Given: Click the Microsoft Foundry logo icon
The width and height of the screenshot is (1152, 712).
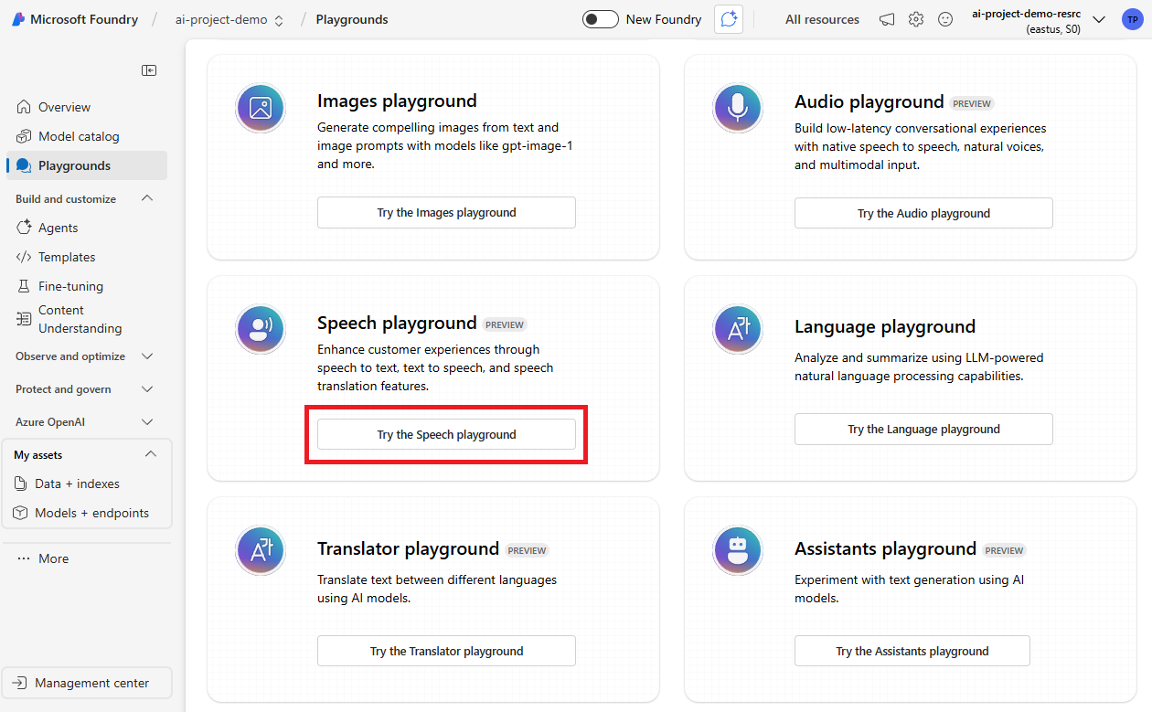Looking at the screenshot, I should pyautogui.click(x=18, y=19).
